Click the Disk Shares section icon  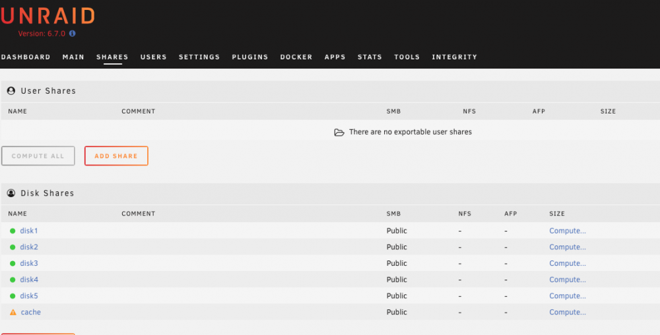pyautogui.click(x=11, y=193)
